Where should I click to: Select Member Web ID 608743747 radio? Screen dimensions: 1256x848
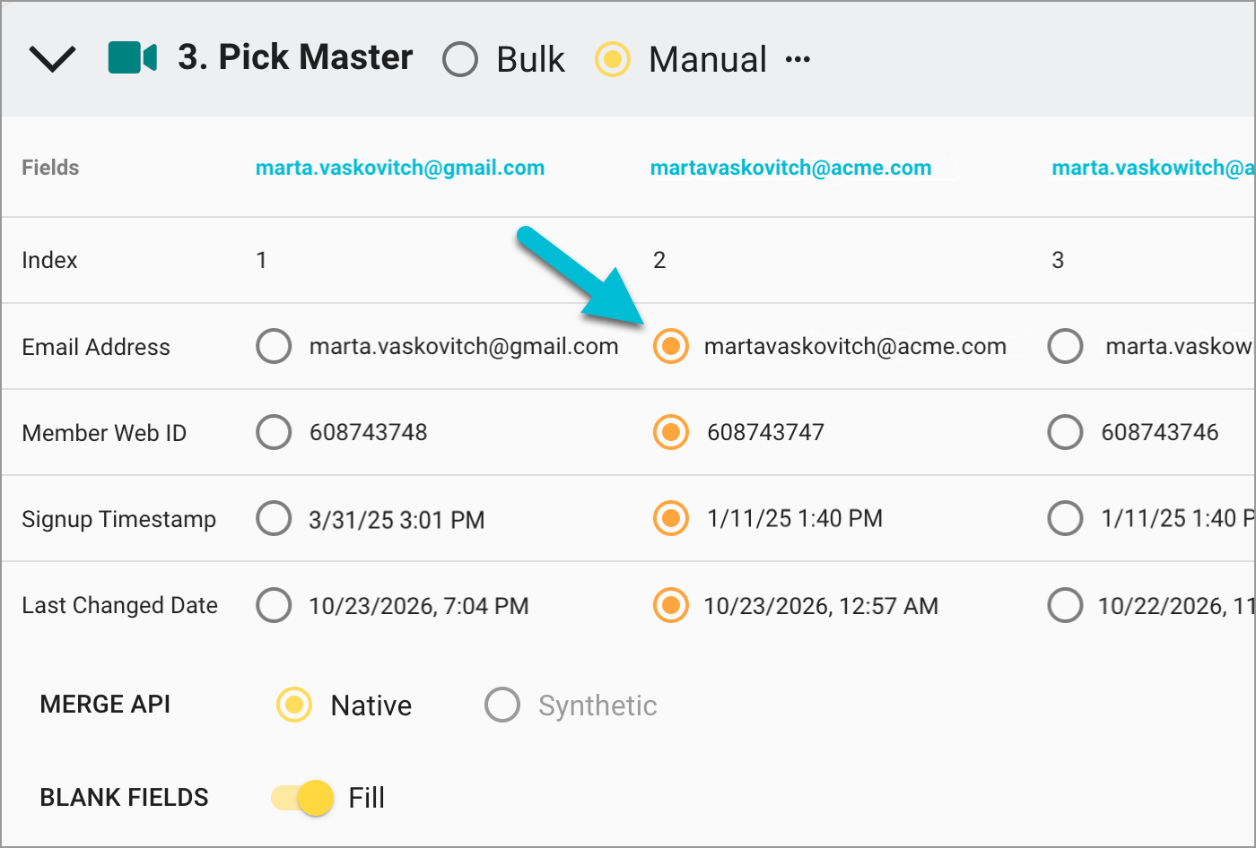click(670, 432)
